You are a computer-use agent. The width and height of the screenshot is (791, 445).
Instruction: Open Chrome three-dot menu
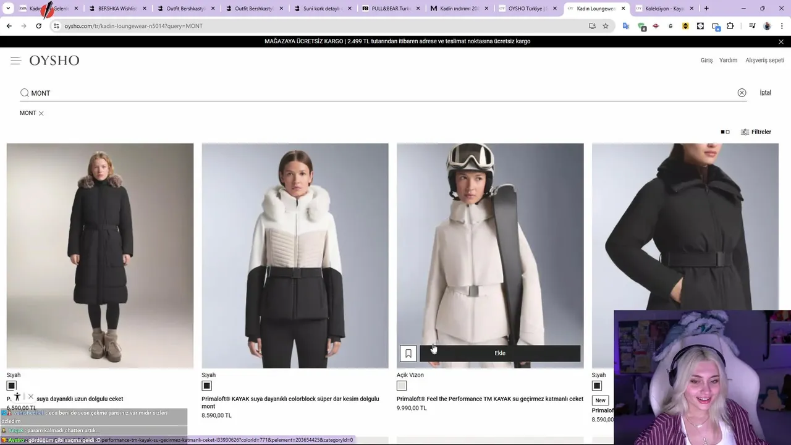[782, 26]
